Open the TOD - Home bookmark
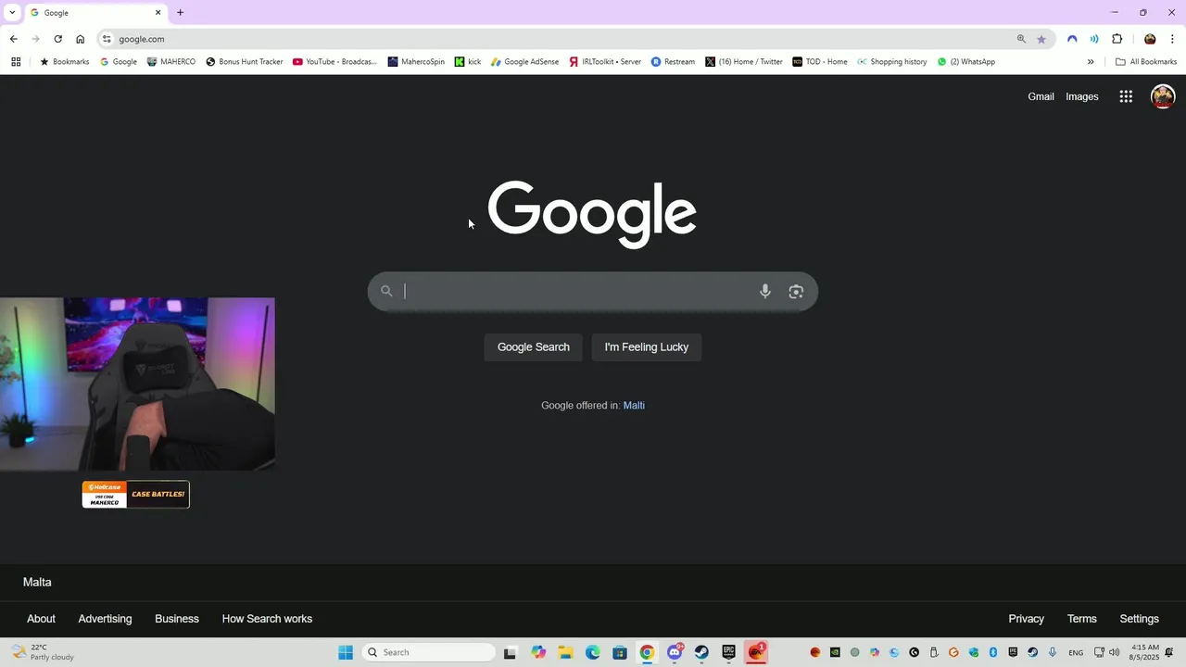Image resolution: width=1186 pixels, height=667 pixels. pyautogui.click(x=820, y=62)
